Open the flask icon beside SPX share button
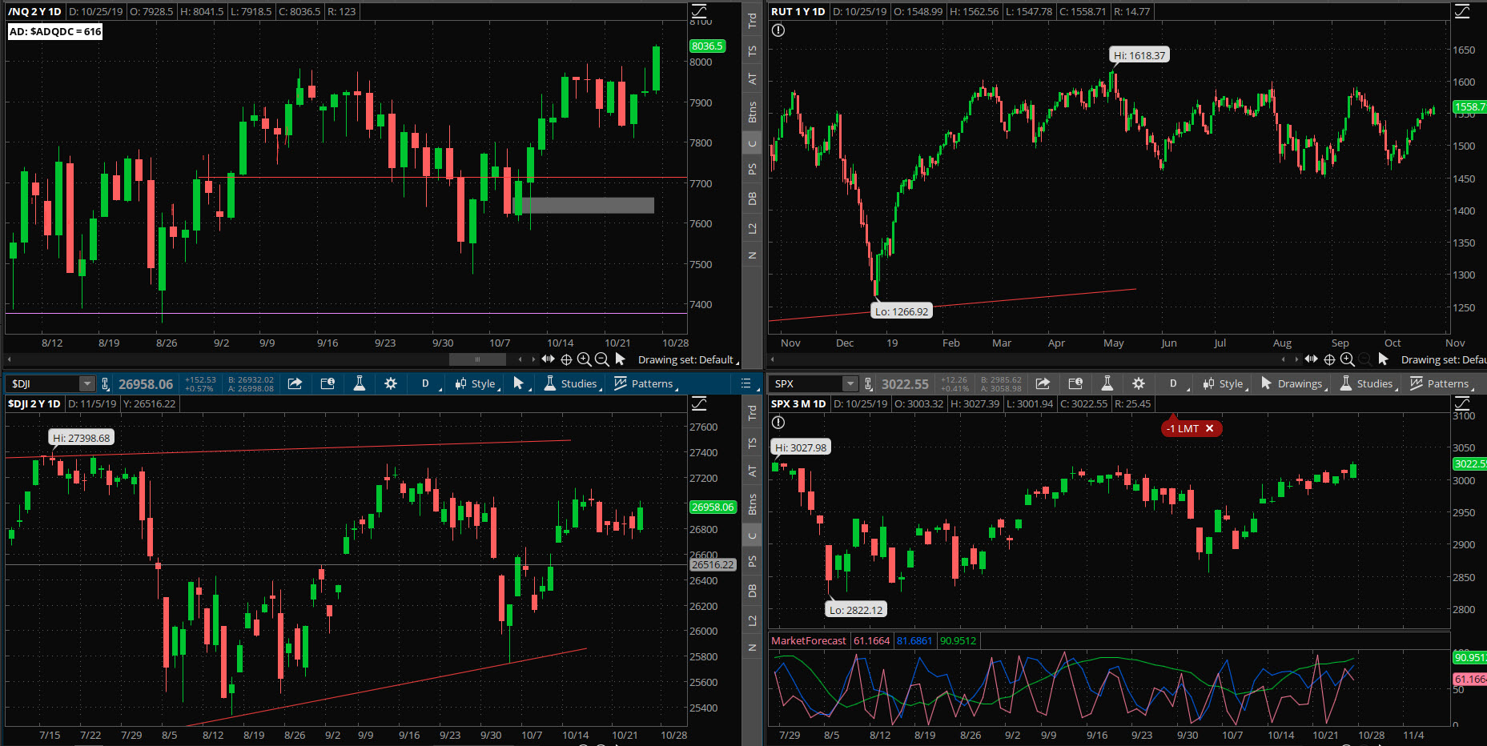Image resolution: width=1487 pixels, height=746 pixels. tap(1107, 383)
